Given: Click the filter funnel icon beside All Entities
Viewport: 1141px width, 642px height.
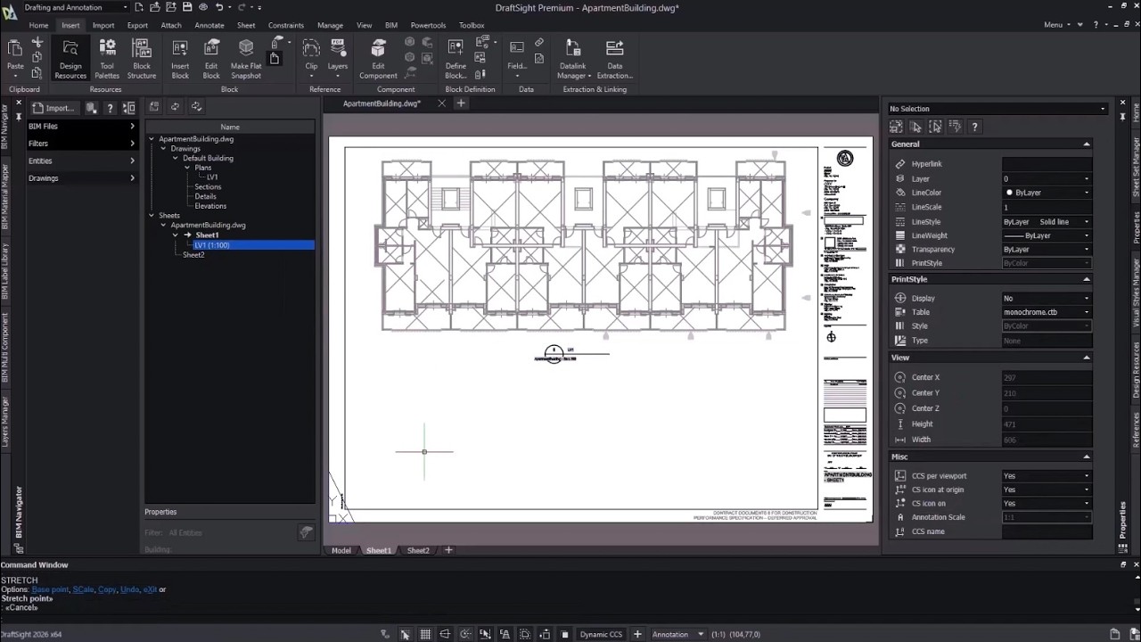Looking at the screenshot, I should [x=306, y=532].
